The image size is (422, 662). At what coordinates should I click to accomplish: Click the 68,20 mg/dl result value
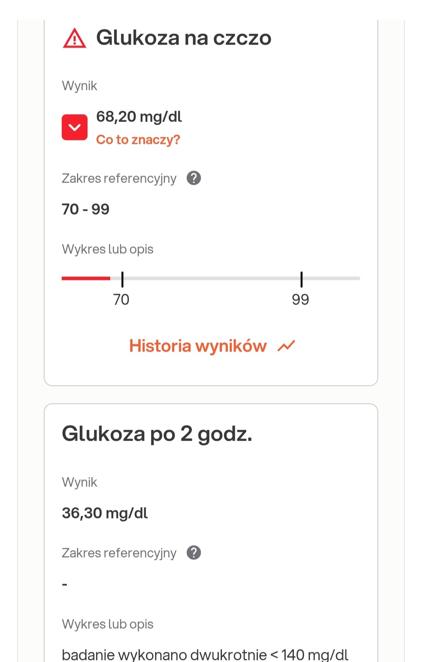139,117
